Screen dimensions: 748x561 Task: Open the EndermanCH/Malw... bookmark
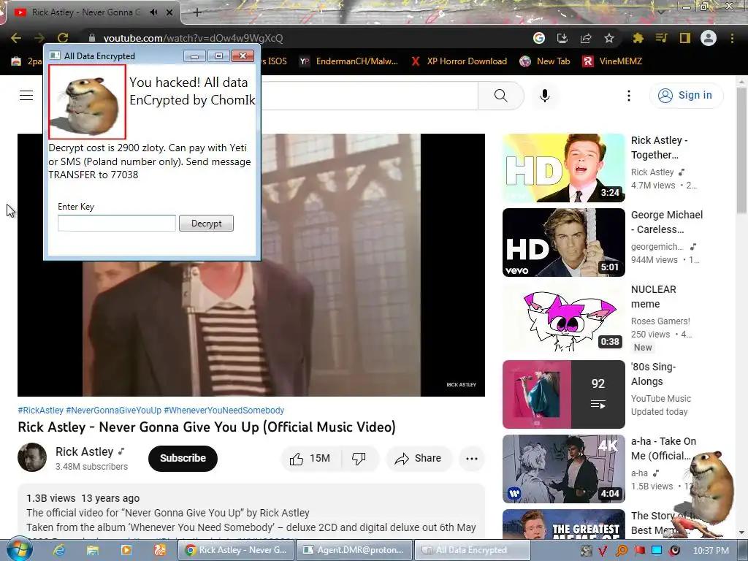click(x=348, y=61)
